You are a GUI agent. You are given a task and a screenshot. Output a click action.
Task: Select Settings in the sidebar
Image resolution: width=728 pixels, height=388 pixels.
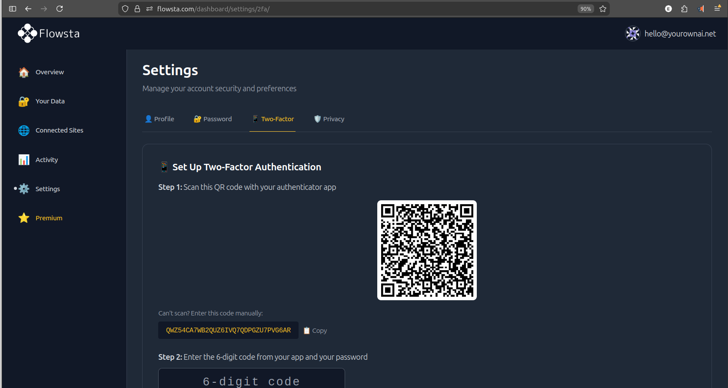pos(48,189)
